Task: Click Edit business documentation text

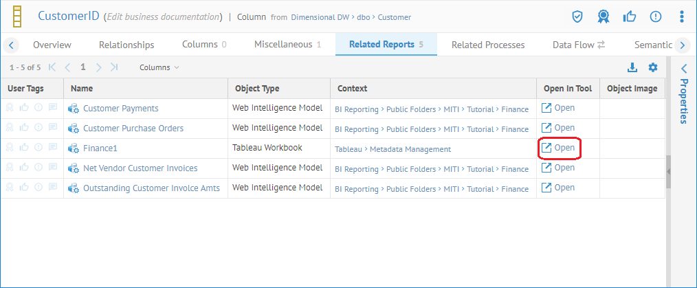Action: coord(163,16)
